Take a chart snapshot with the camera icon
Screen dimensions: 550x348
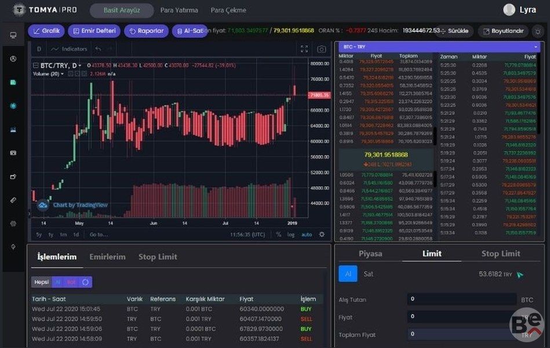322,49
